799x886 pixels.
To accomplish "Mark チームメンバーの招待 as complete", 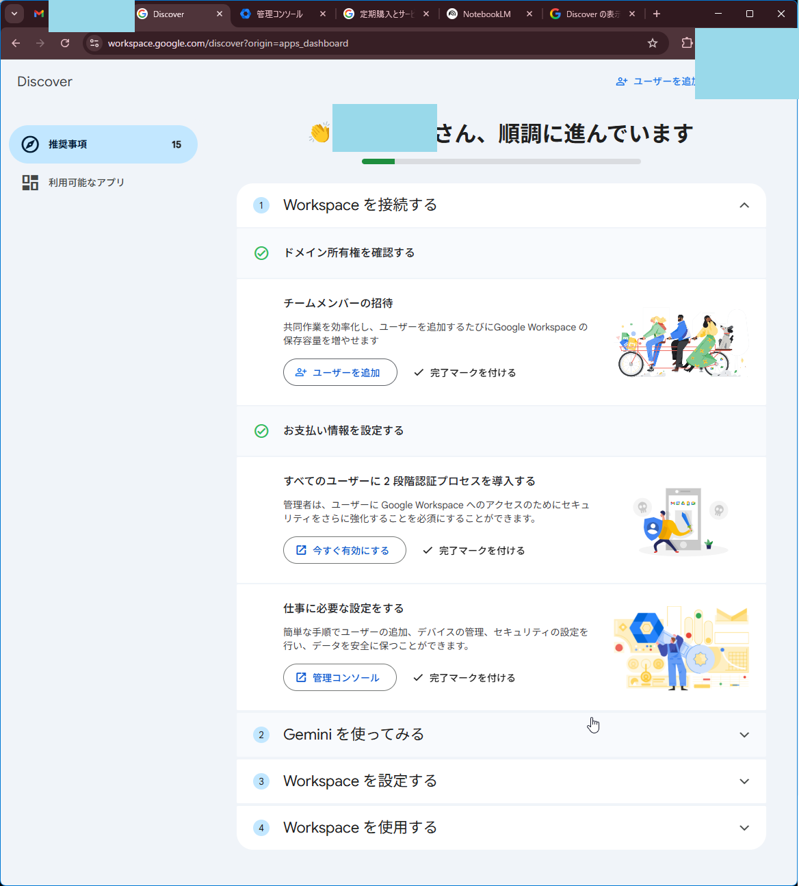I will click(x=465, y=373).
